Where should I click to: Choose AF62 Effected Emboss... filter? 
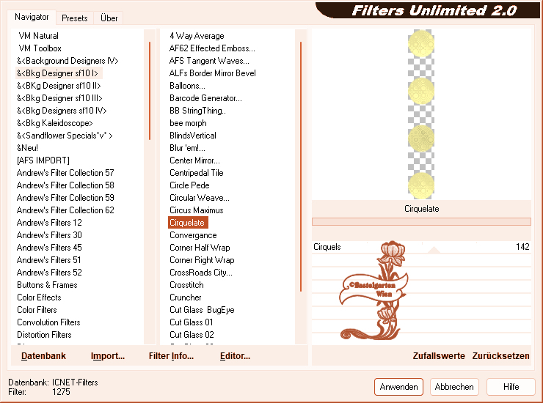[x=212, y=48]
